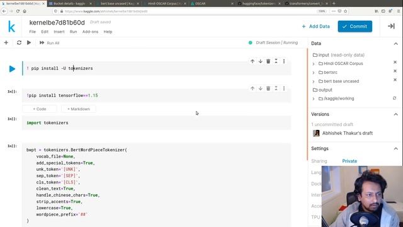Run the current cell from the toolbar

click(x=29, y=42)
